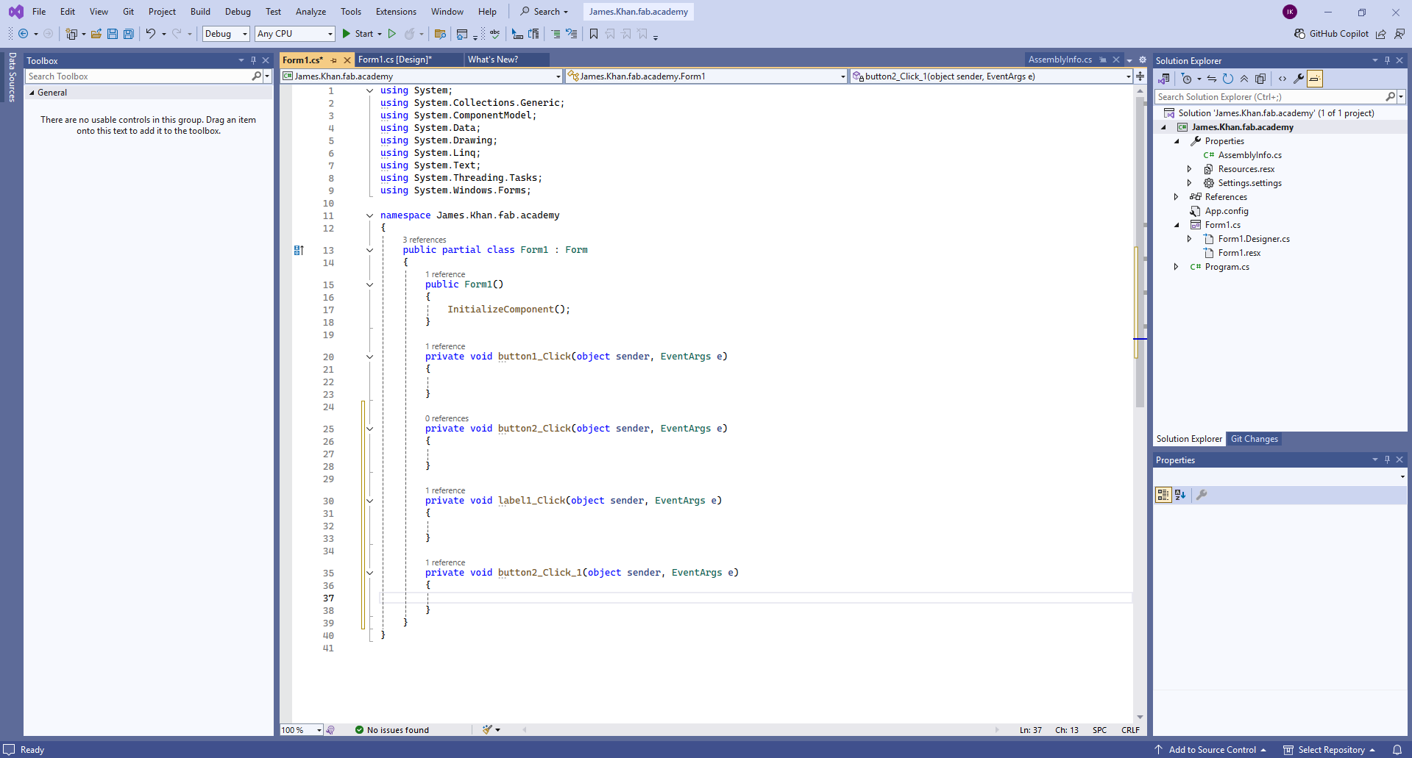Viewport: 1412px width, 758px height.
Task: Open the Debug configuration dropdown
Action: pyautogui.click(x=226, y=34)
